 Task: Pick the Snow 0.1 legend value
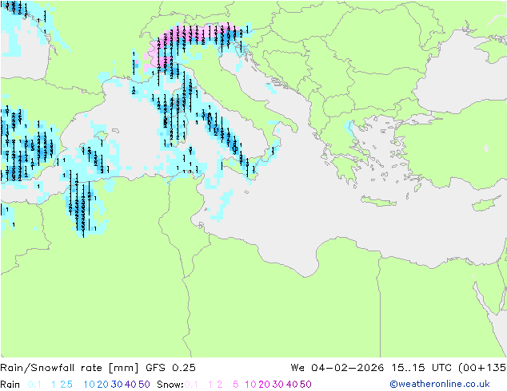click(x=191, y=385)
